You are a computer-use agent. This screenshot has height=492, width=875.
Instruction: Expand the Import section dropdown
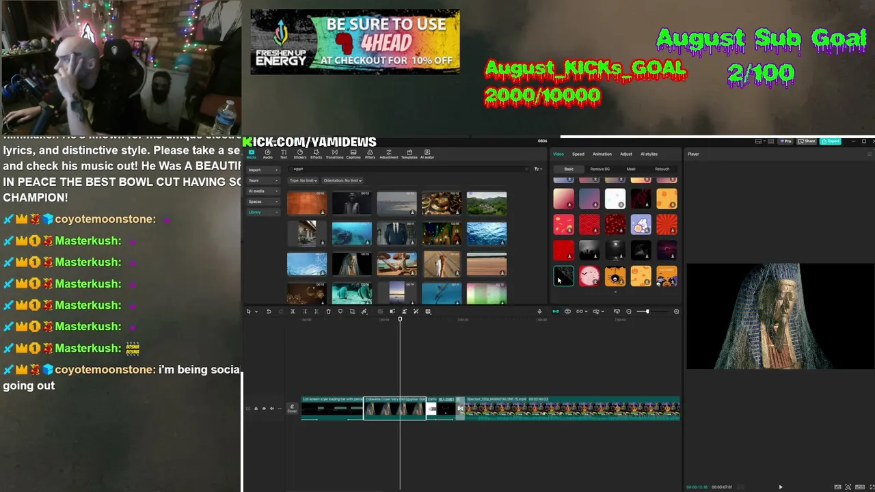pos(263,169)
